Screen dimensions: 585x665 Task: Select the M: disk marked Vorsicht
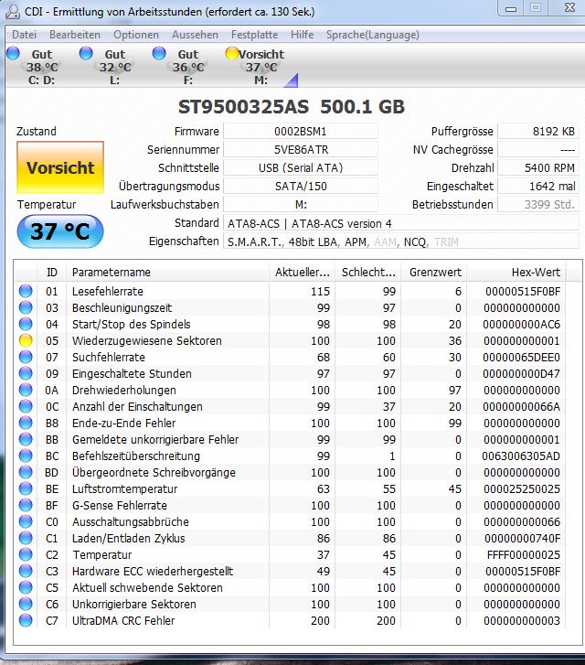[x=258, y=67]
